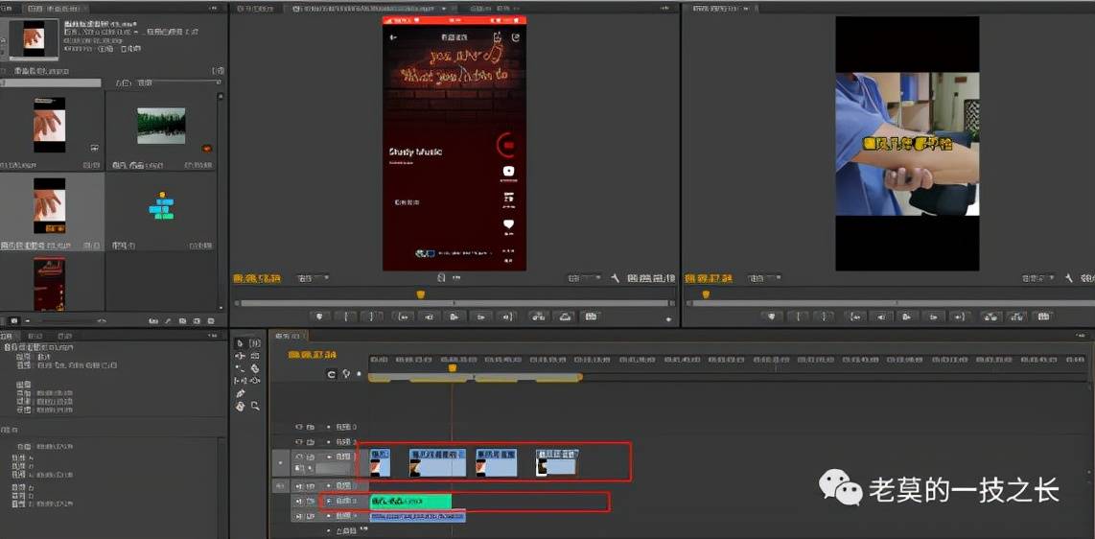Switch Project panel to icon view
This screenshot has height=539, width=1095.
coord(14,321)
